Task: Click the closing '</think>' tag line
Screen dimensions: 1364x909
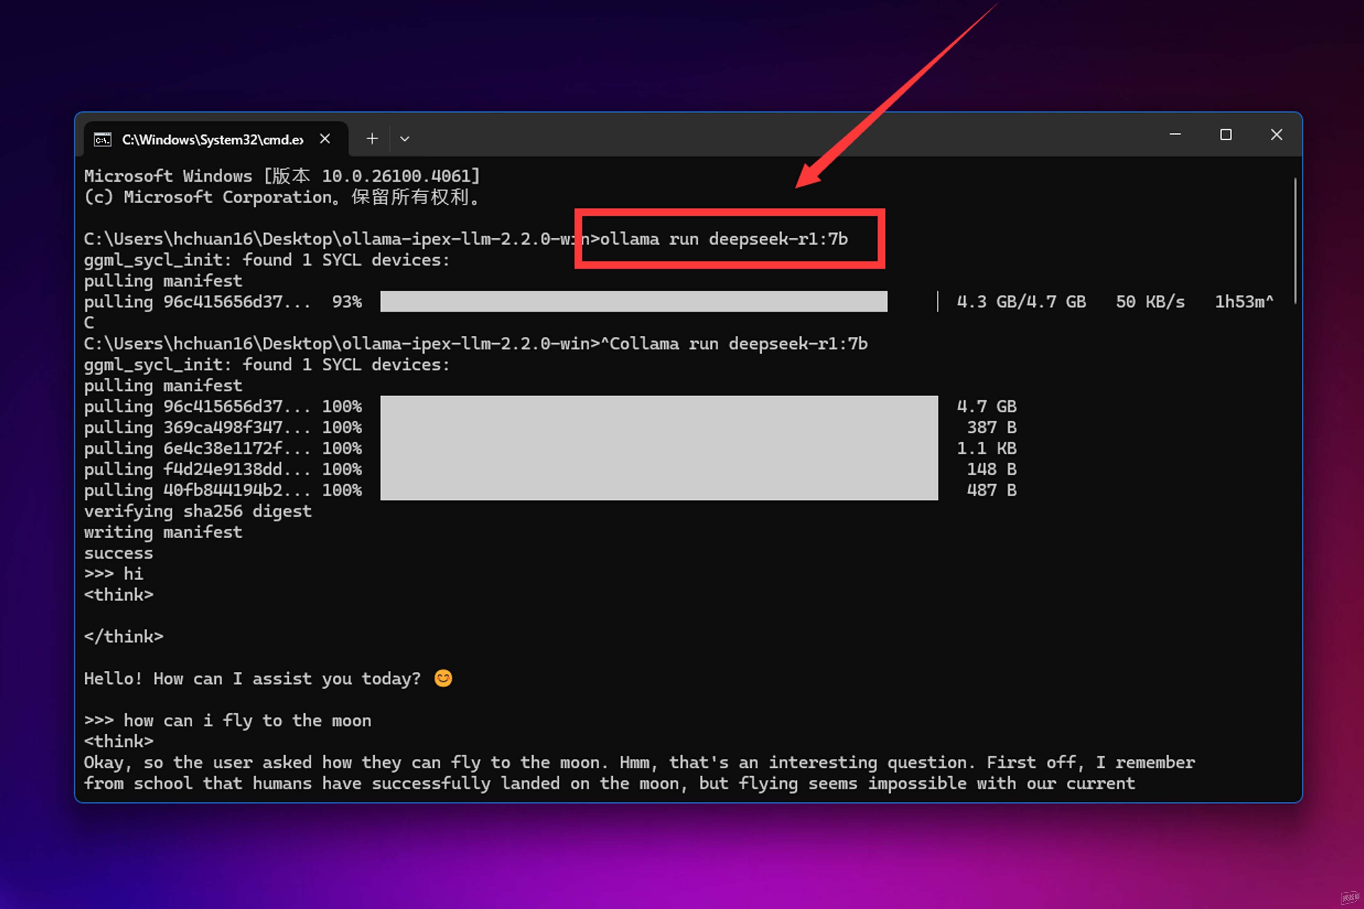Action: [123, 636]
